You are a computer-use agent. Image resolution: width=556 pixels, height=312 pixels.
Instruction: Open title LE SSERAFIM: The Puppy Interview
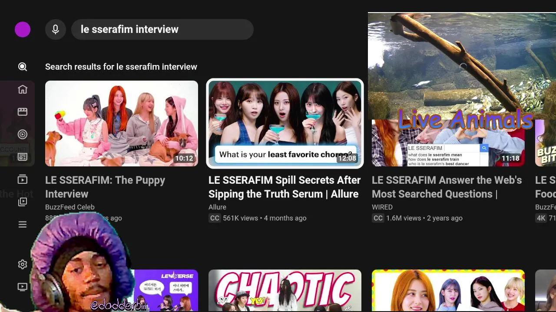coord(105,187)
